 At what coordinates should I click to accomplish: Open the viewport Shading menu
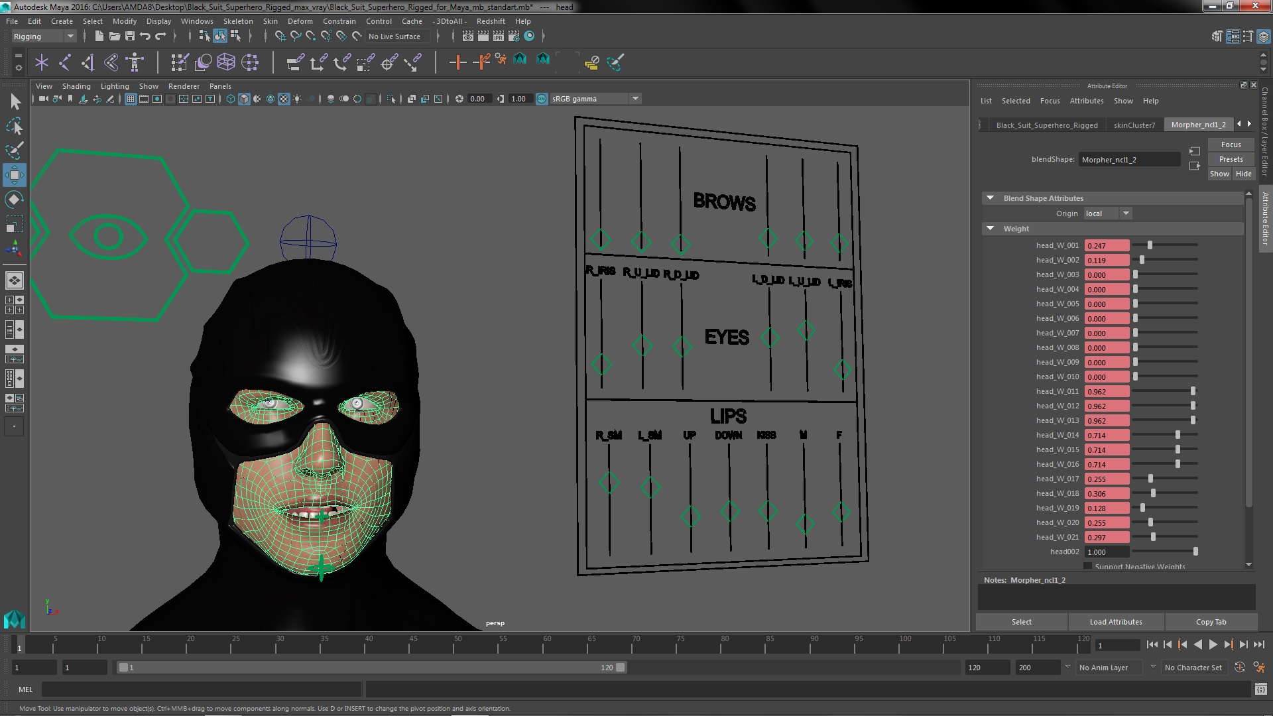tap(76, 86)
